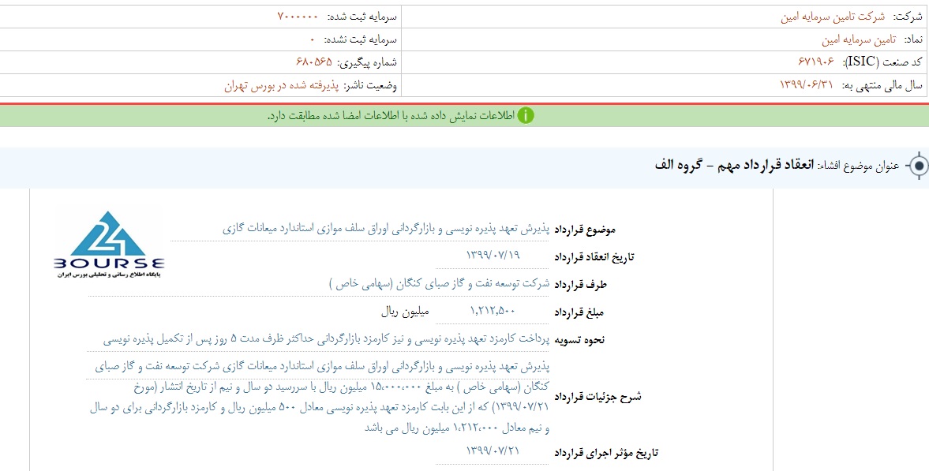The height and width of the screenshot is (471, 929).
Task: Select the settlement method text starting 'پرداخت کارمزد'
Action: pos(327,340)
